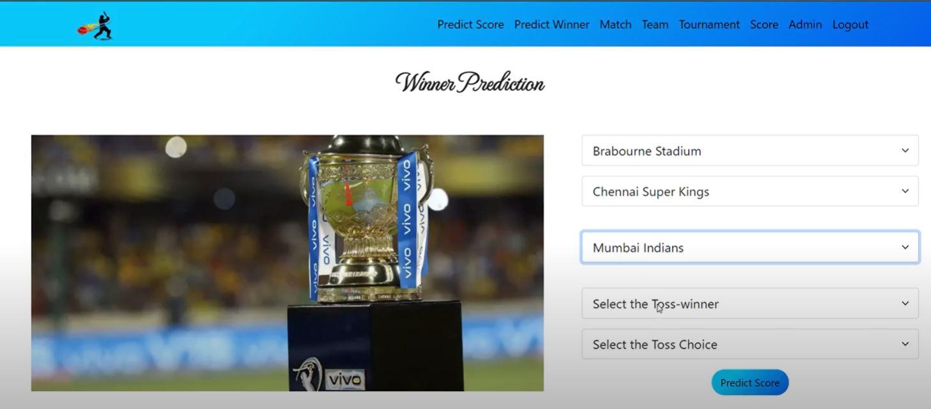Viewport: 931px width, 409px height.
Task: Open the Tournament nav link
Action: [709, 24]
